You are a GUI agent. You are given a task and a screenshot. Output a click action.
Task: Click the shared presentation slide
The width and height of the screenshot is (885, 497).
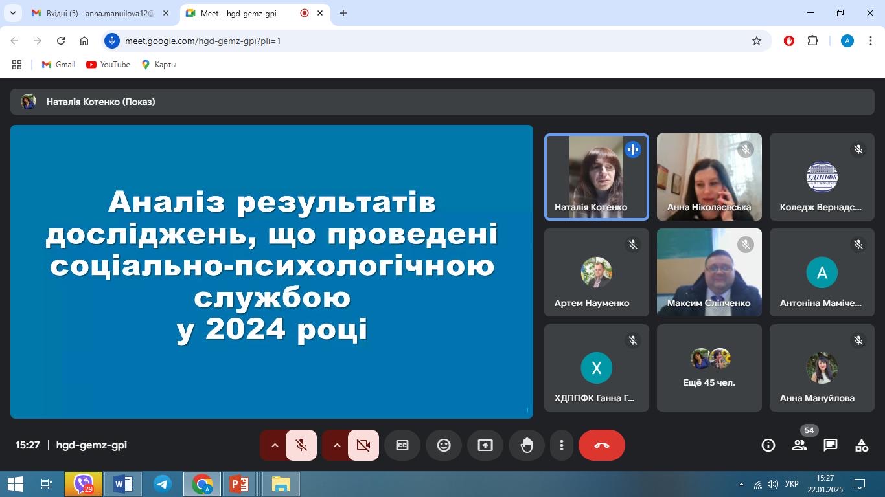[x=271, y=272]
